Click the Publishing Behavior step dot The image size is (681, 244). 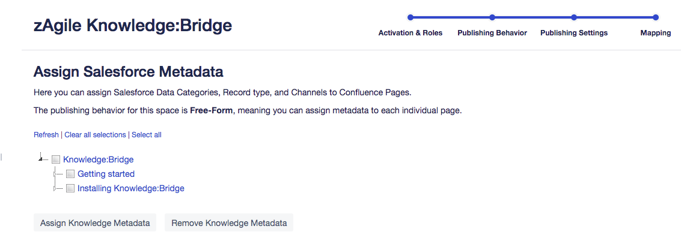click(492, 17)
